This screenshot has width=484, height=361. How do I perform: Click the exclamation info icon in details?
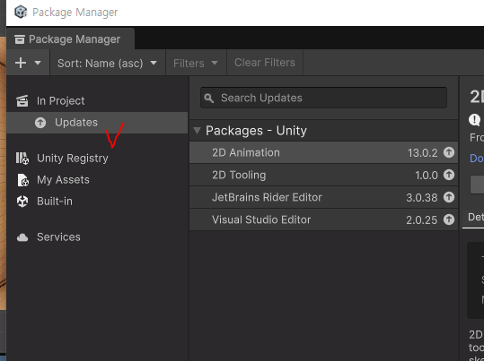pos(474,119)
